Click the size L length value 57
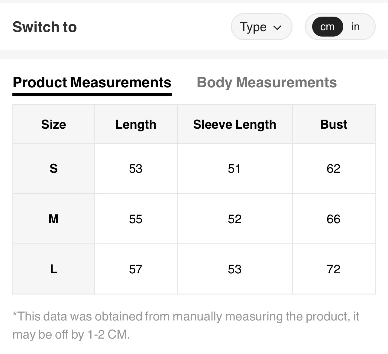Viewport: 388px width, 354px height. pos(136,269)
